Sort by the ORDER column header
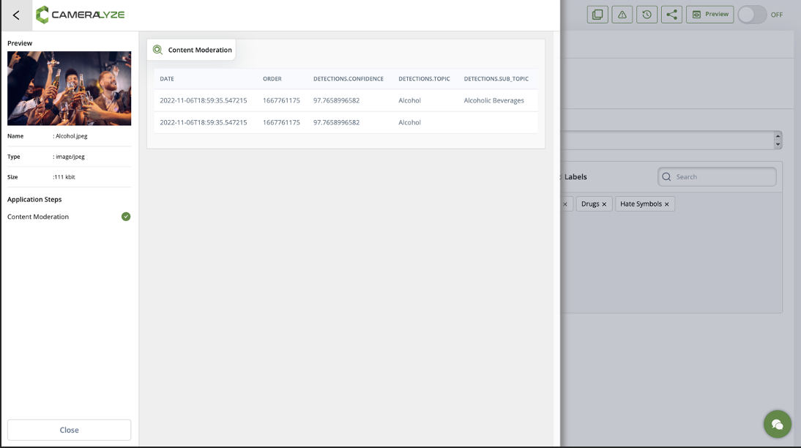801x448 pixels. 272,78
